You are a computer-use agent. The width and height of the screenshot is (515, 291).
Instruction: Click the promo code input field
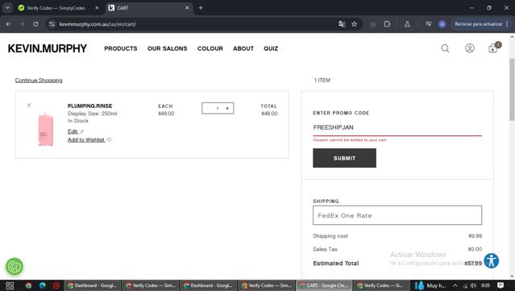click(397, 127)
